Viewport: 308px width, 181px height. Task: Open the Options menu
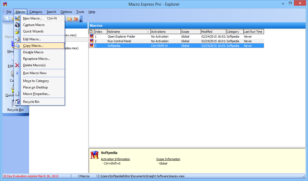66,12
